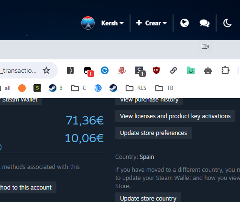Screen dimensions: 240x202
Task: Open the red dollar ship extension
Action: tap(122, 70)
